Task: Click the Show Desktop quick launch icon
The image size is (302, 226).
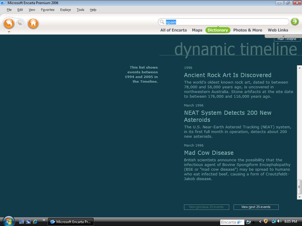Action: click(x=22, y=222)
